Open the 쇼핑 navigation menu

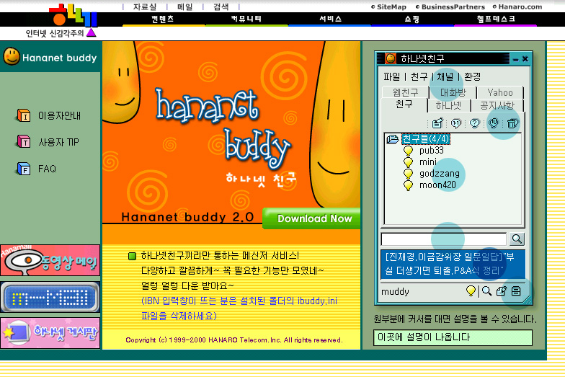pyautogui.click(x=412, y=19)
